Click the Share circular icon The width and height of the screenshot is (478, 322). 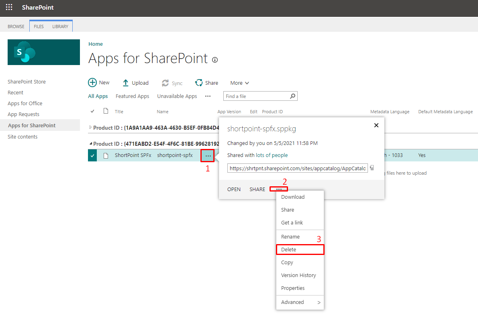pos(199,83)
